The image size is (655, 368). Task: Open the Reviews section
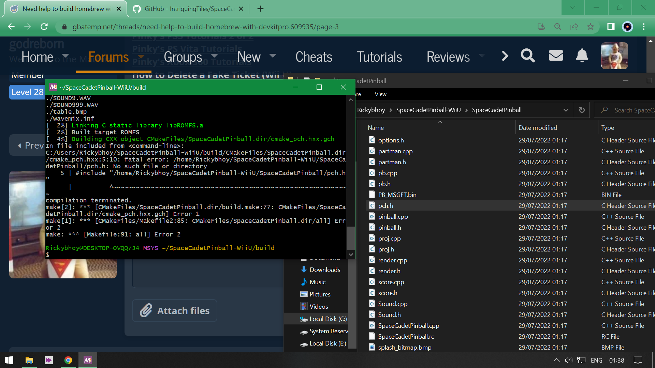click(448, 57)
